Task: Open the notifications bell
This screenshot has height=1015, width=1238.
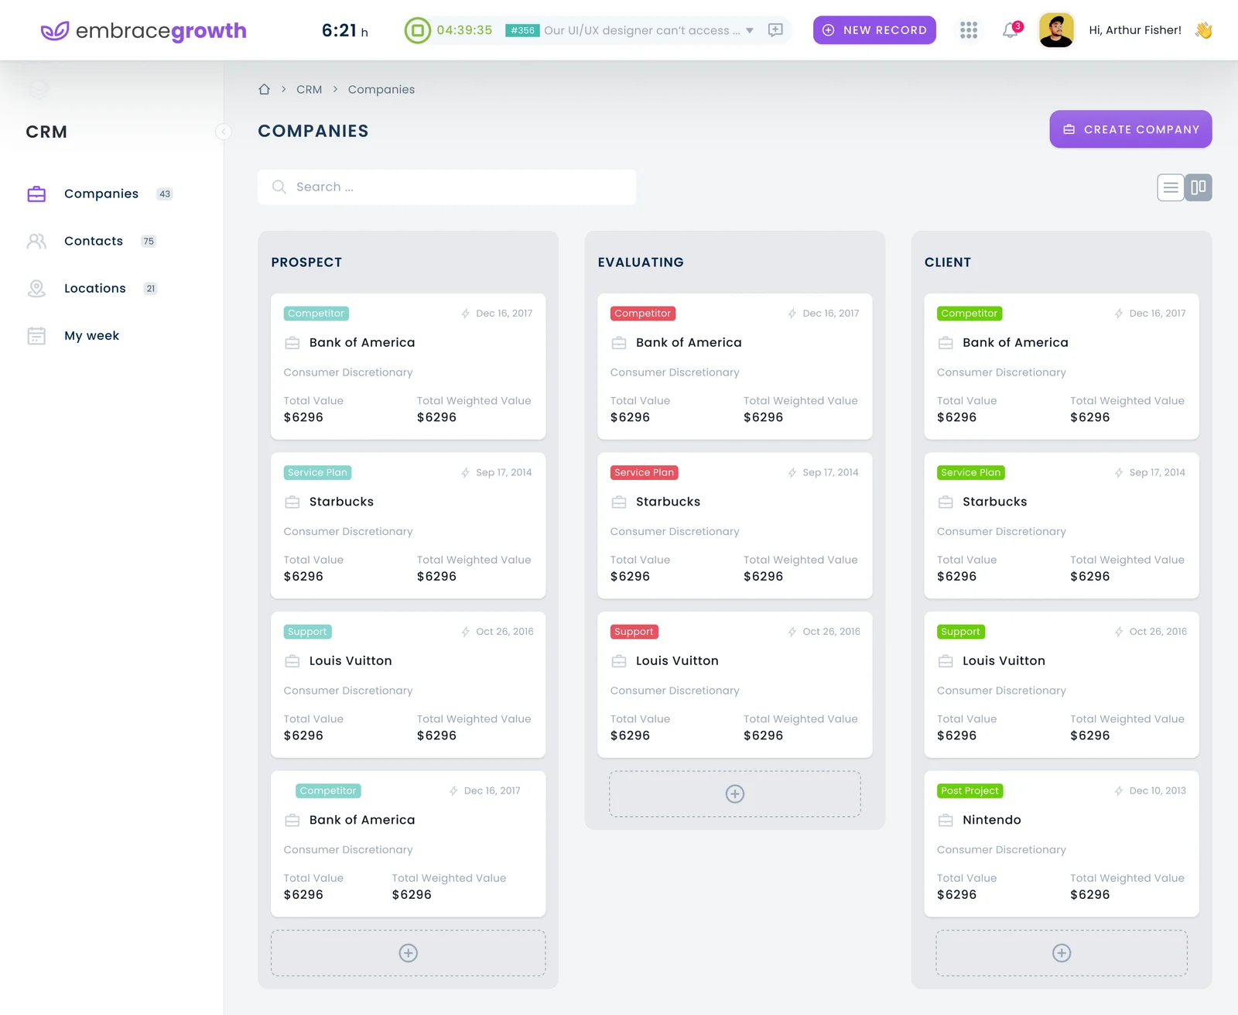Action: point(1011,30)
